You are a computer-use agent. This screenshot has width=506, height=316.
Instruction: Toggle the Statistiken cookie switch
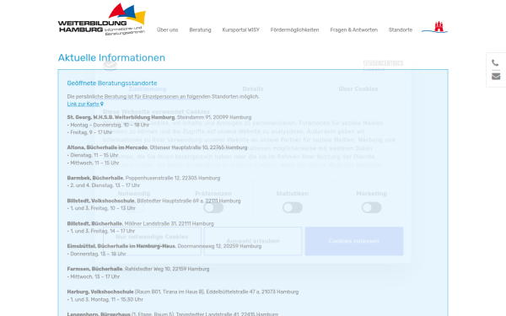[293, 207]
